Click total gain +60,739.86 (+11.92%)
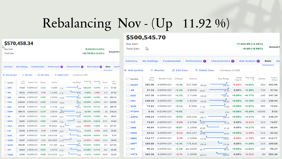Viewport: 282px width, 159px height. pos(93,53)
